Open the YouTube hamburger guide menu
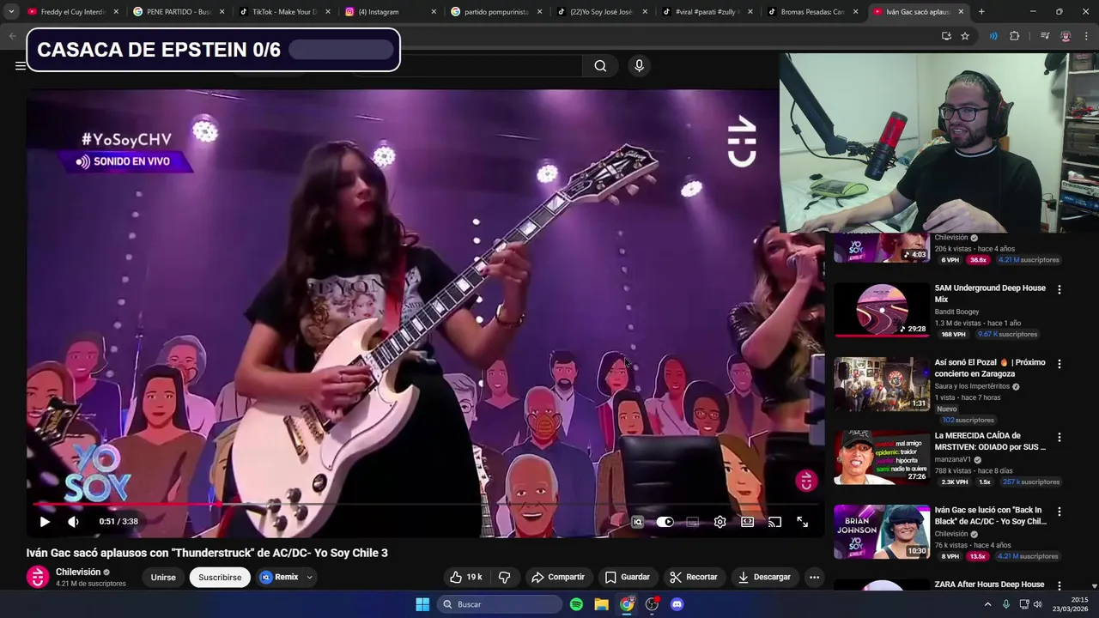This screenshot has width=1099, height=618. [20, 65]
